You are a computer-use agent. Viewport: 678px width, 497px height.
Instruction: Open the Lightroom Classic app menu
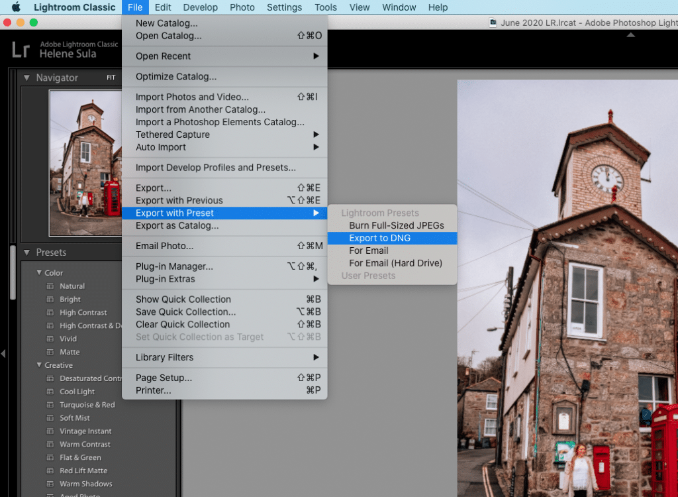(74, 7)
